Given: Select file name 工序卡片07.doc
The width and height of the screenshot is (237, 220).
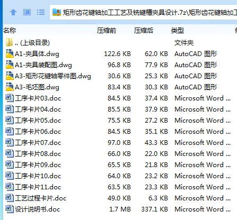Looking at the screenshot, I should tap(38, 143).
